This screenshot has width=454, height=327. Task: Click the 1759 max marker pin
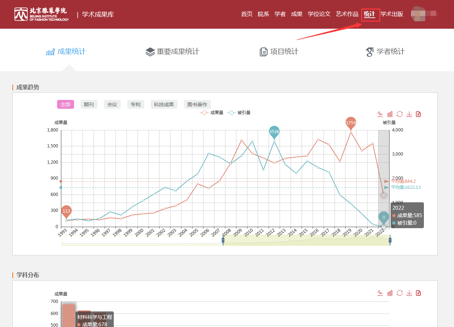click(x=351, y=123)
